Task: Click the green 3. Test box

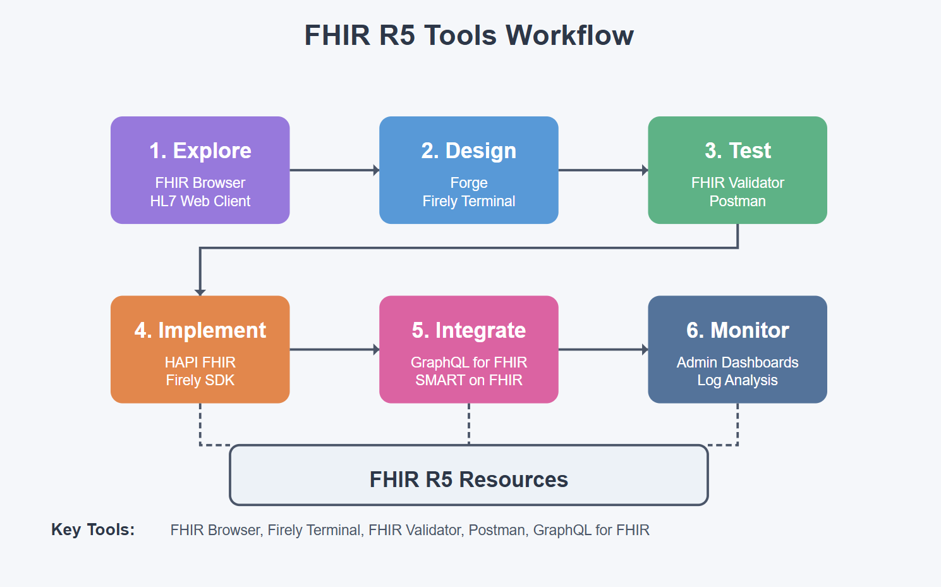Action: pyautogui.click(x=738, y=170)
